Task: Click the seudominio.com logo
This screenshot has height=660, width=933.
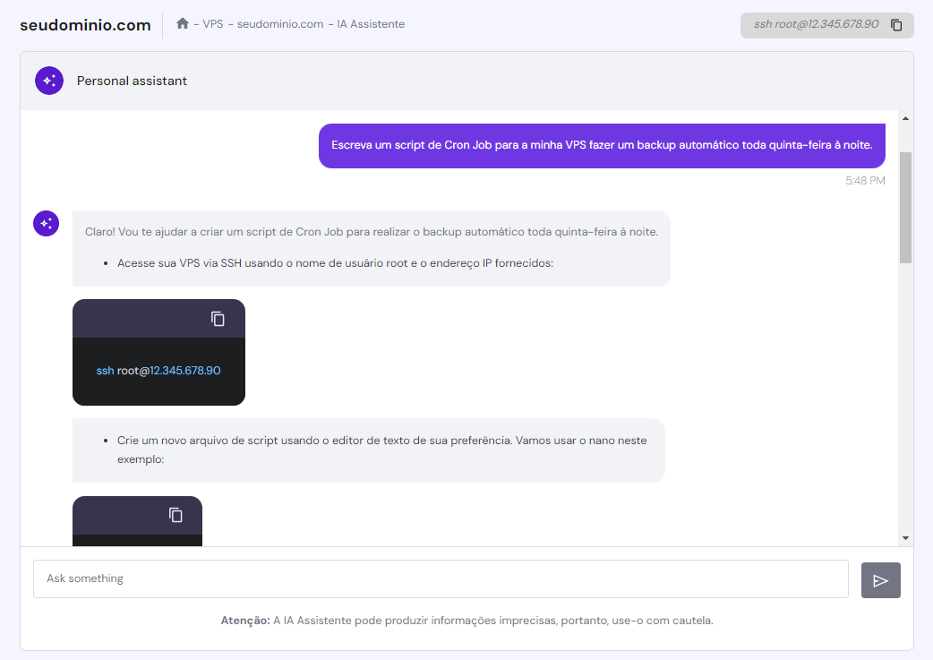Action: click(83, 24)
